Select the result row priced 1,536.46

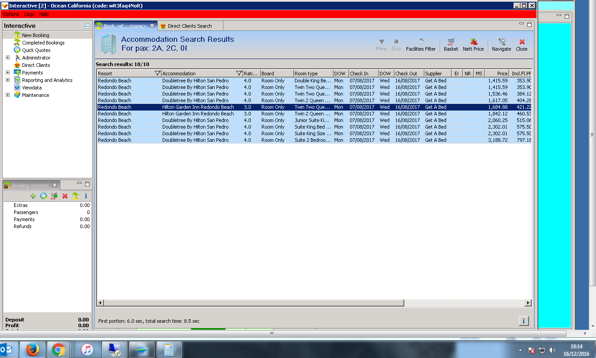pyautogui.click(x=314, y=94)
